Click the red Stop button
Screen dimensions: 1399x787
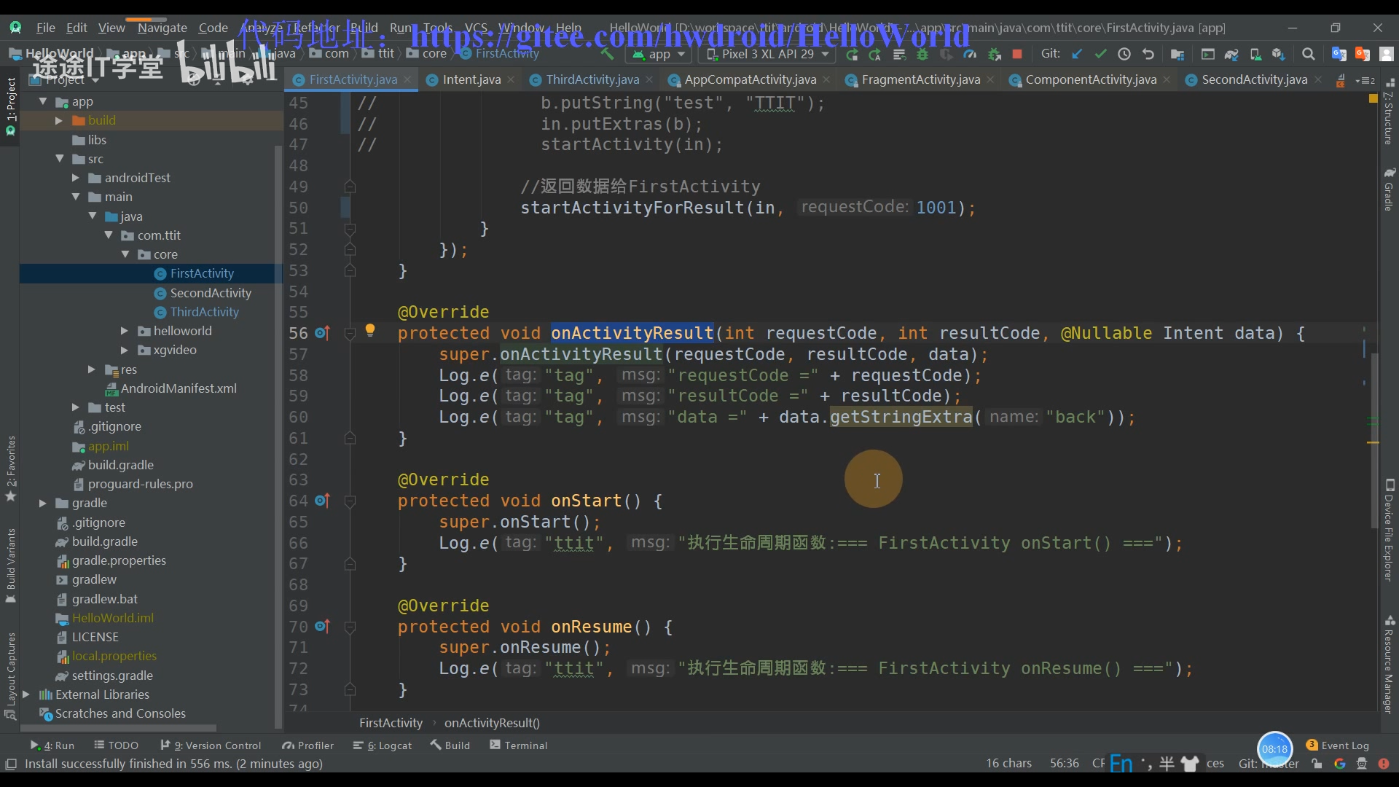point(1017,54)
